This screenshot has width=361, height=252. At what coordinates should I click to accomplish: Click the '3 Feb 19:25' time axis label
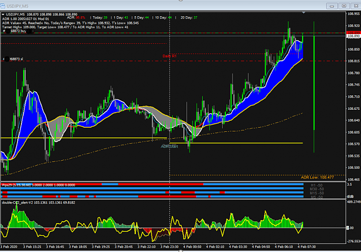101,247
